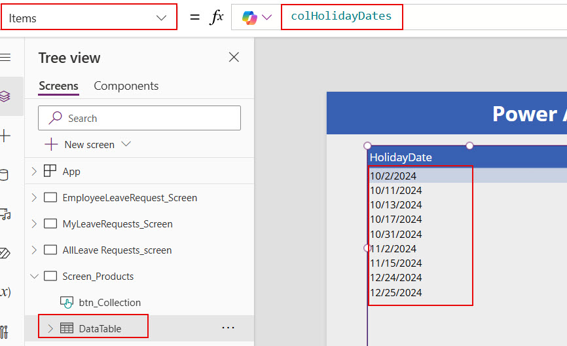The image size is (567, 346).
Task: Click the plus icon beside New screen
Action: 51,144
